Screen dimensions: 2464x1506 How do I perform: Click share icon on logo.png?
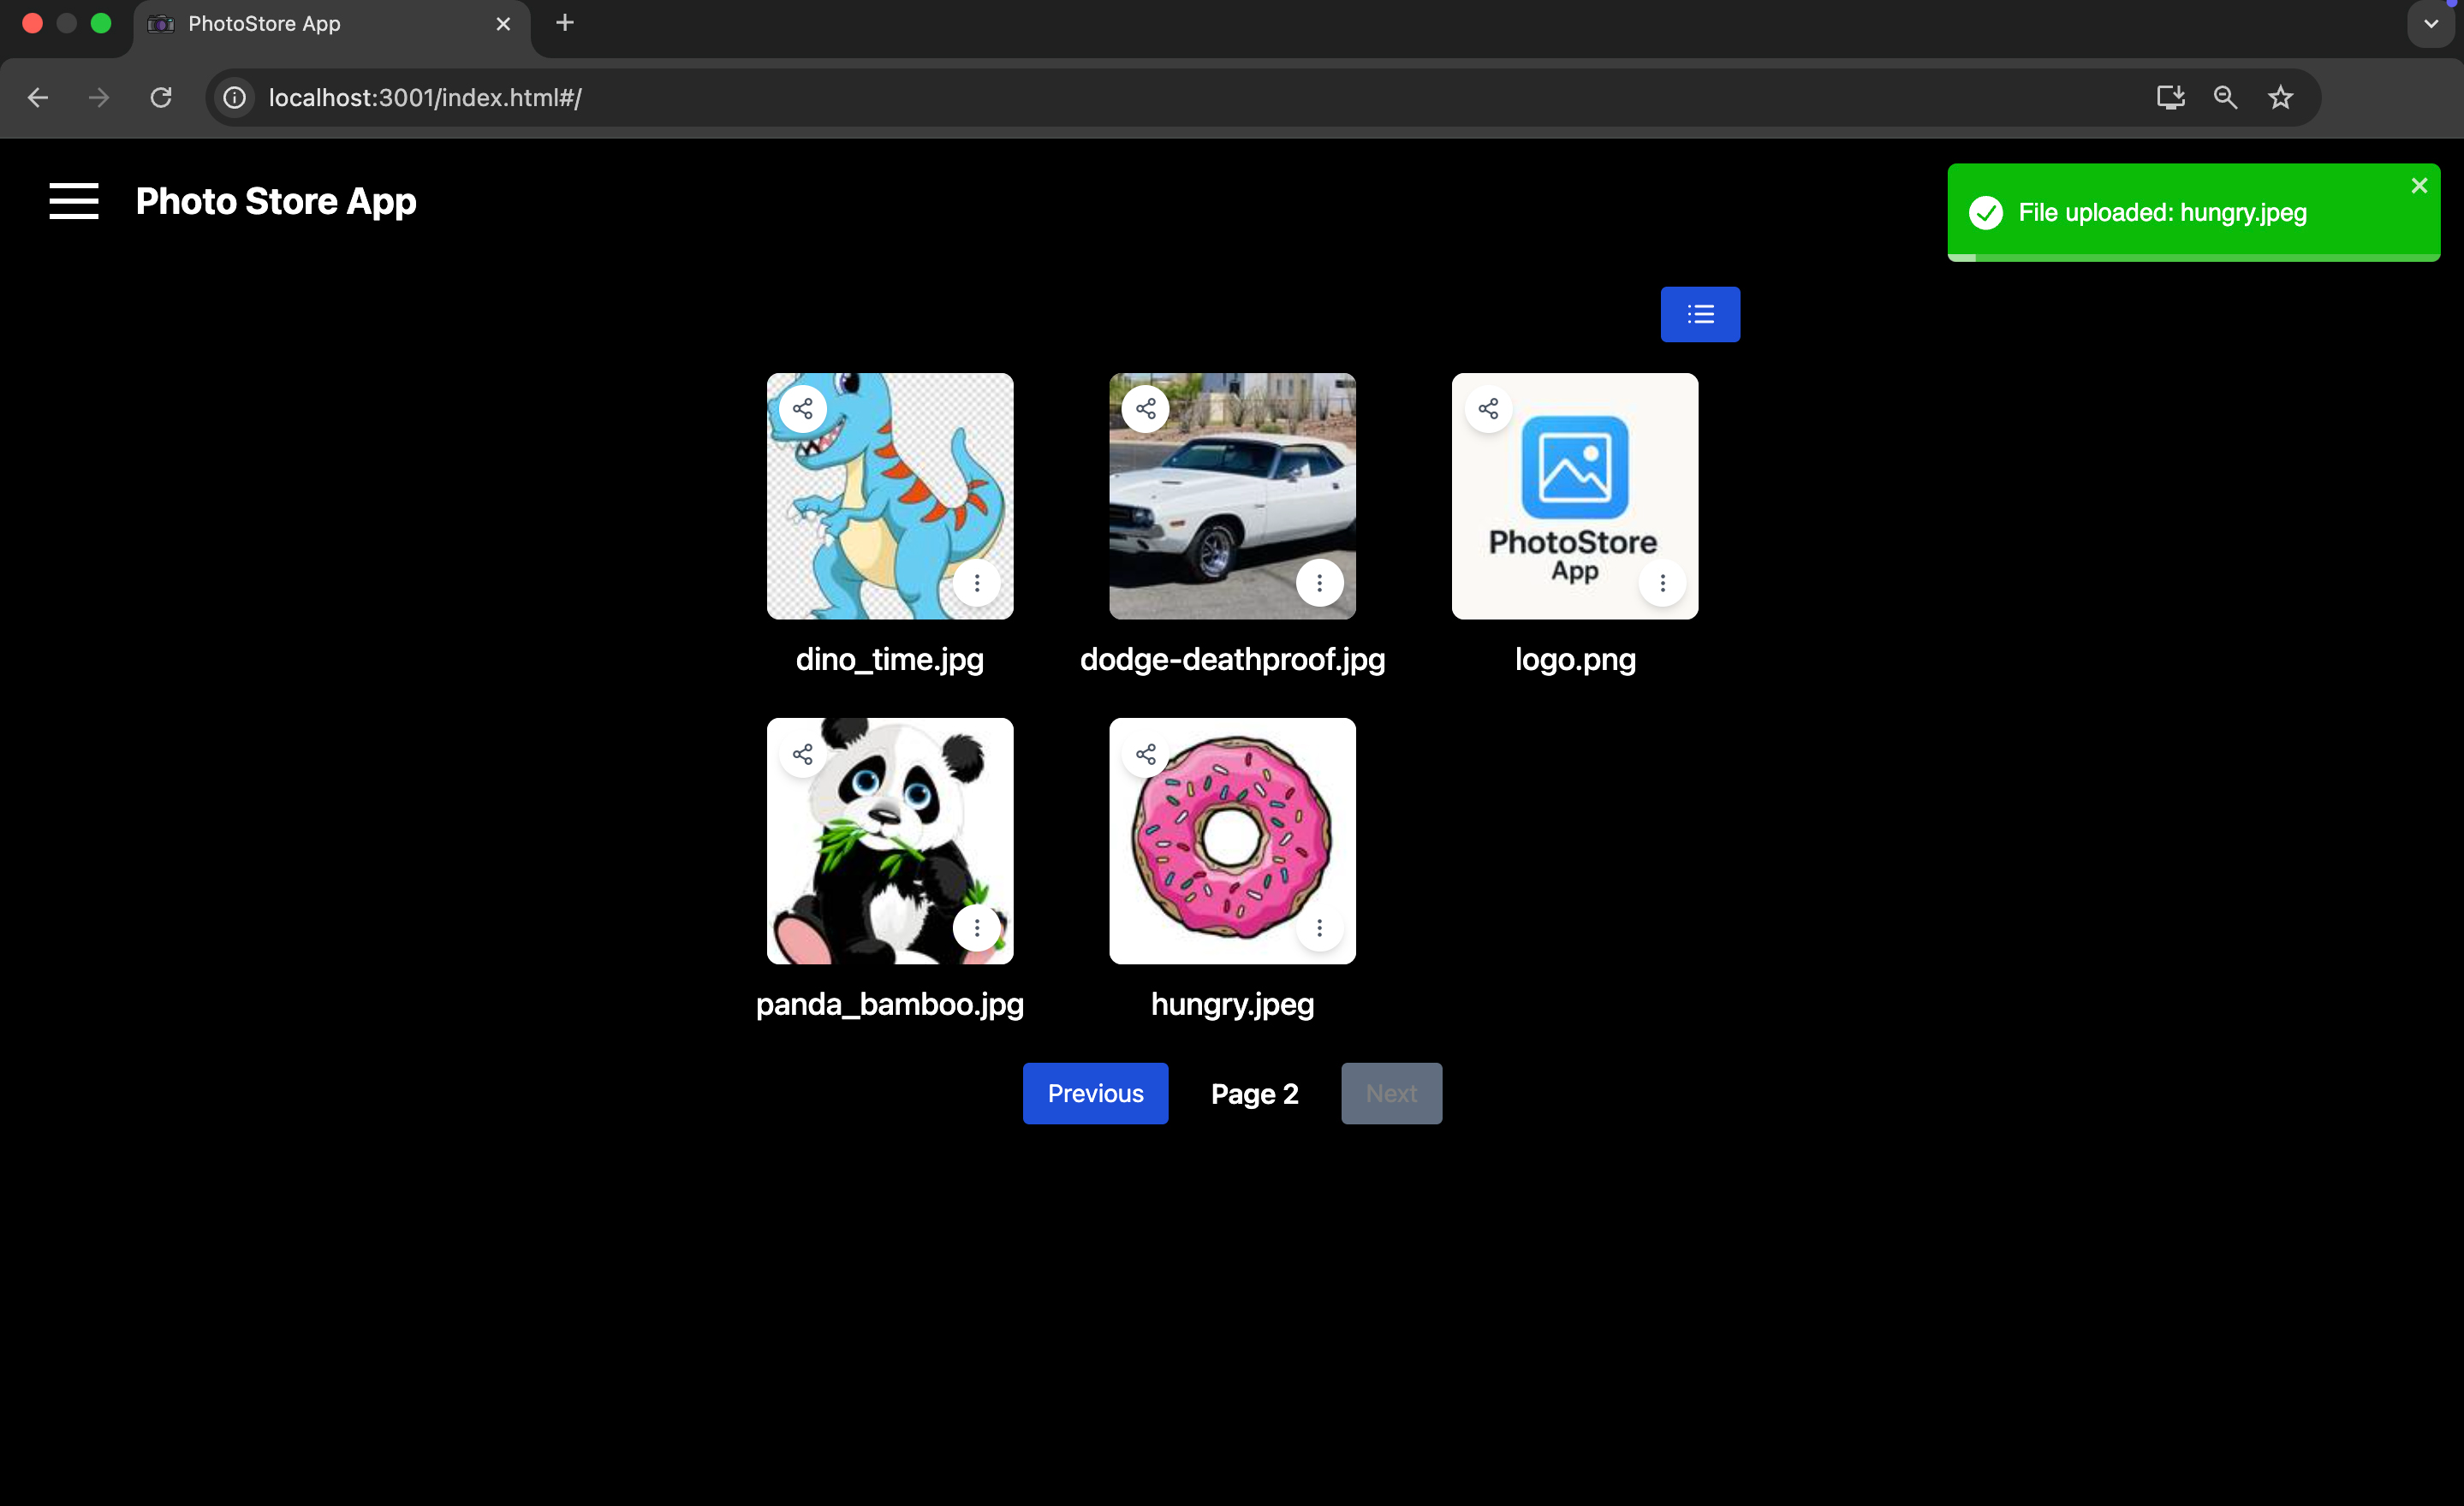point(1487,409)
